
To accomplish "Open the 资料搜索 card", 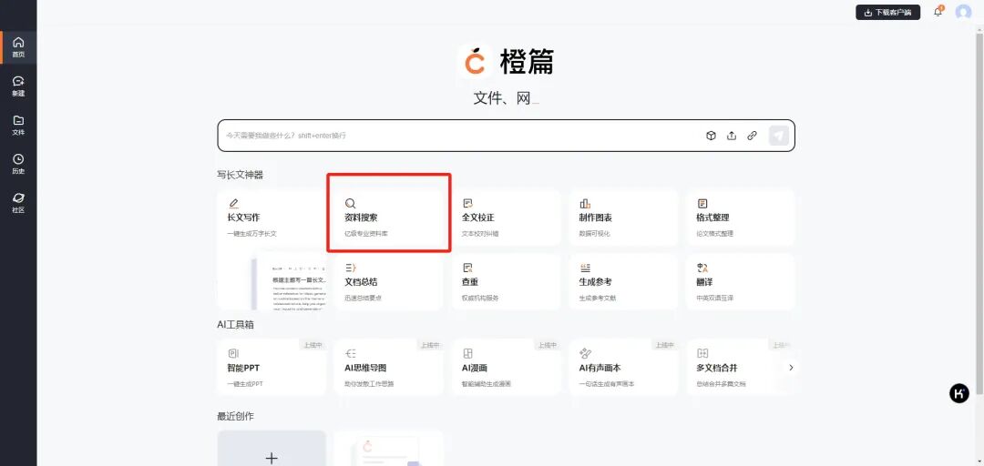I will pos(388,218).
